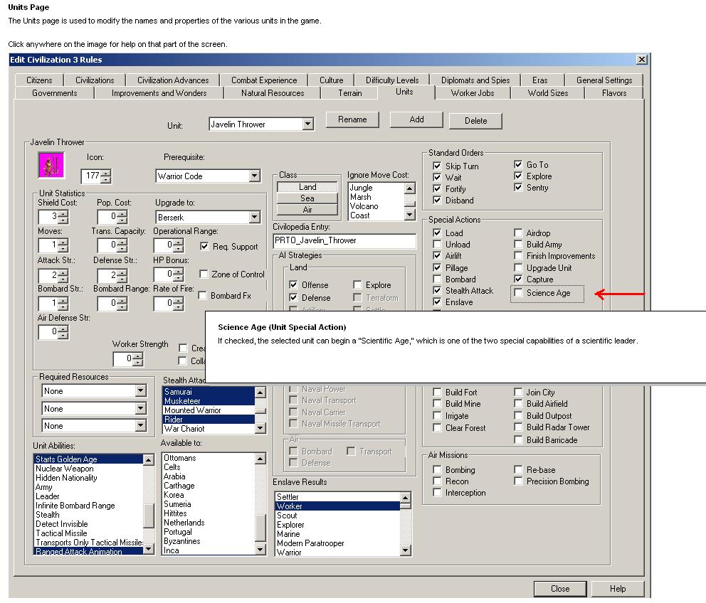Open the Civilization Advances tab

[x=173, y=80]
